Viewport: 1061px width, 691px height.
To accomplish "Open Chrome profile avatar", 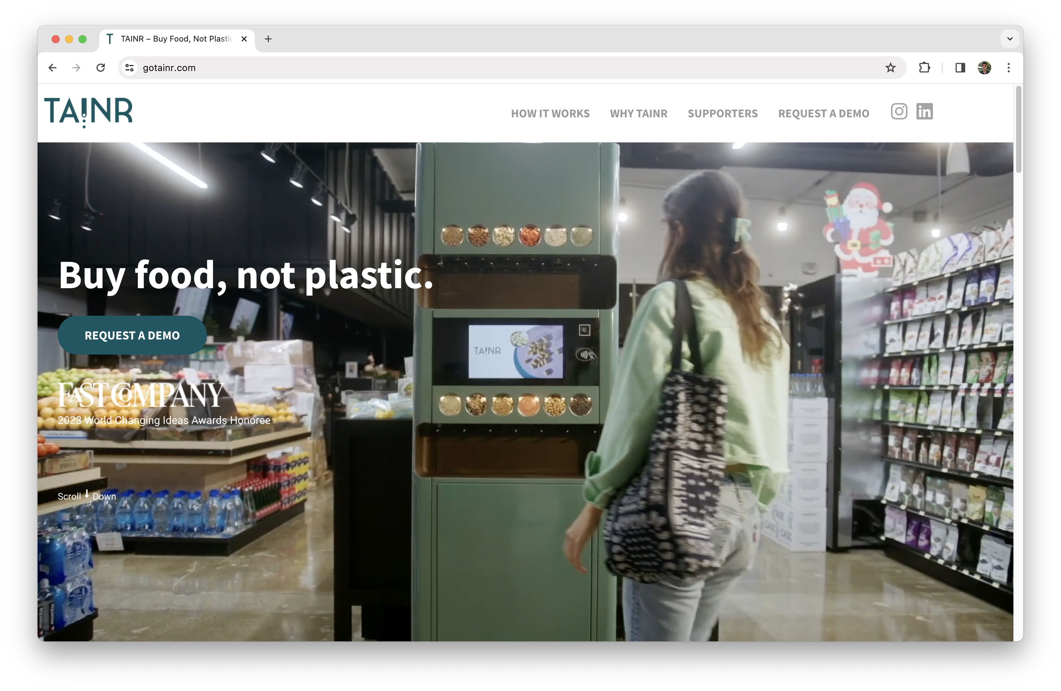I will point(984,68).
